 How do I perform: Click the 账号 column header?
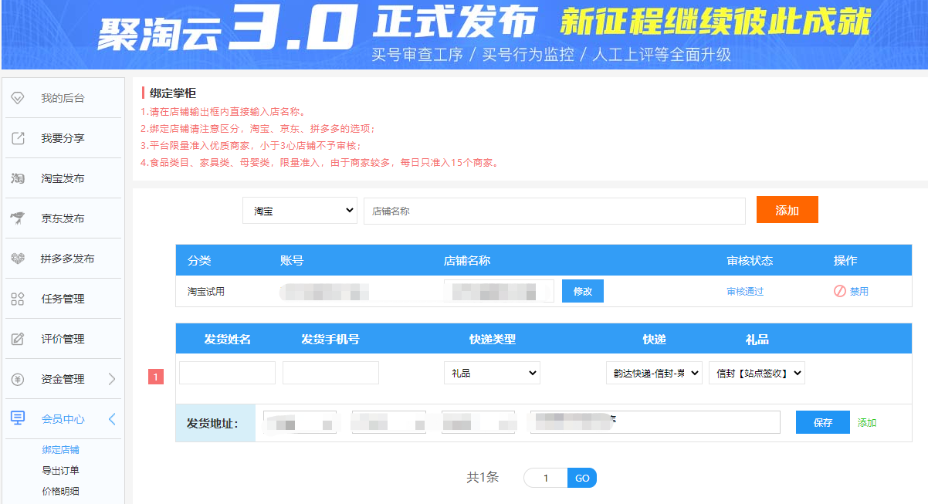(292, 260)
